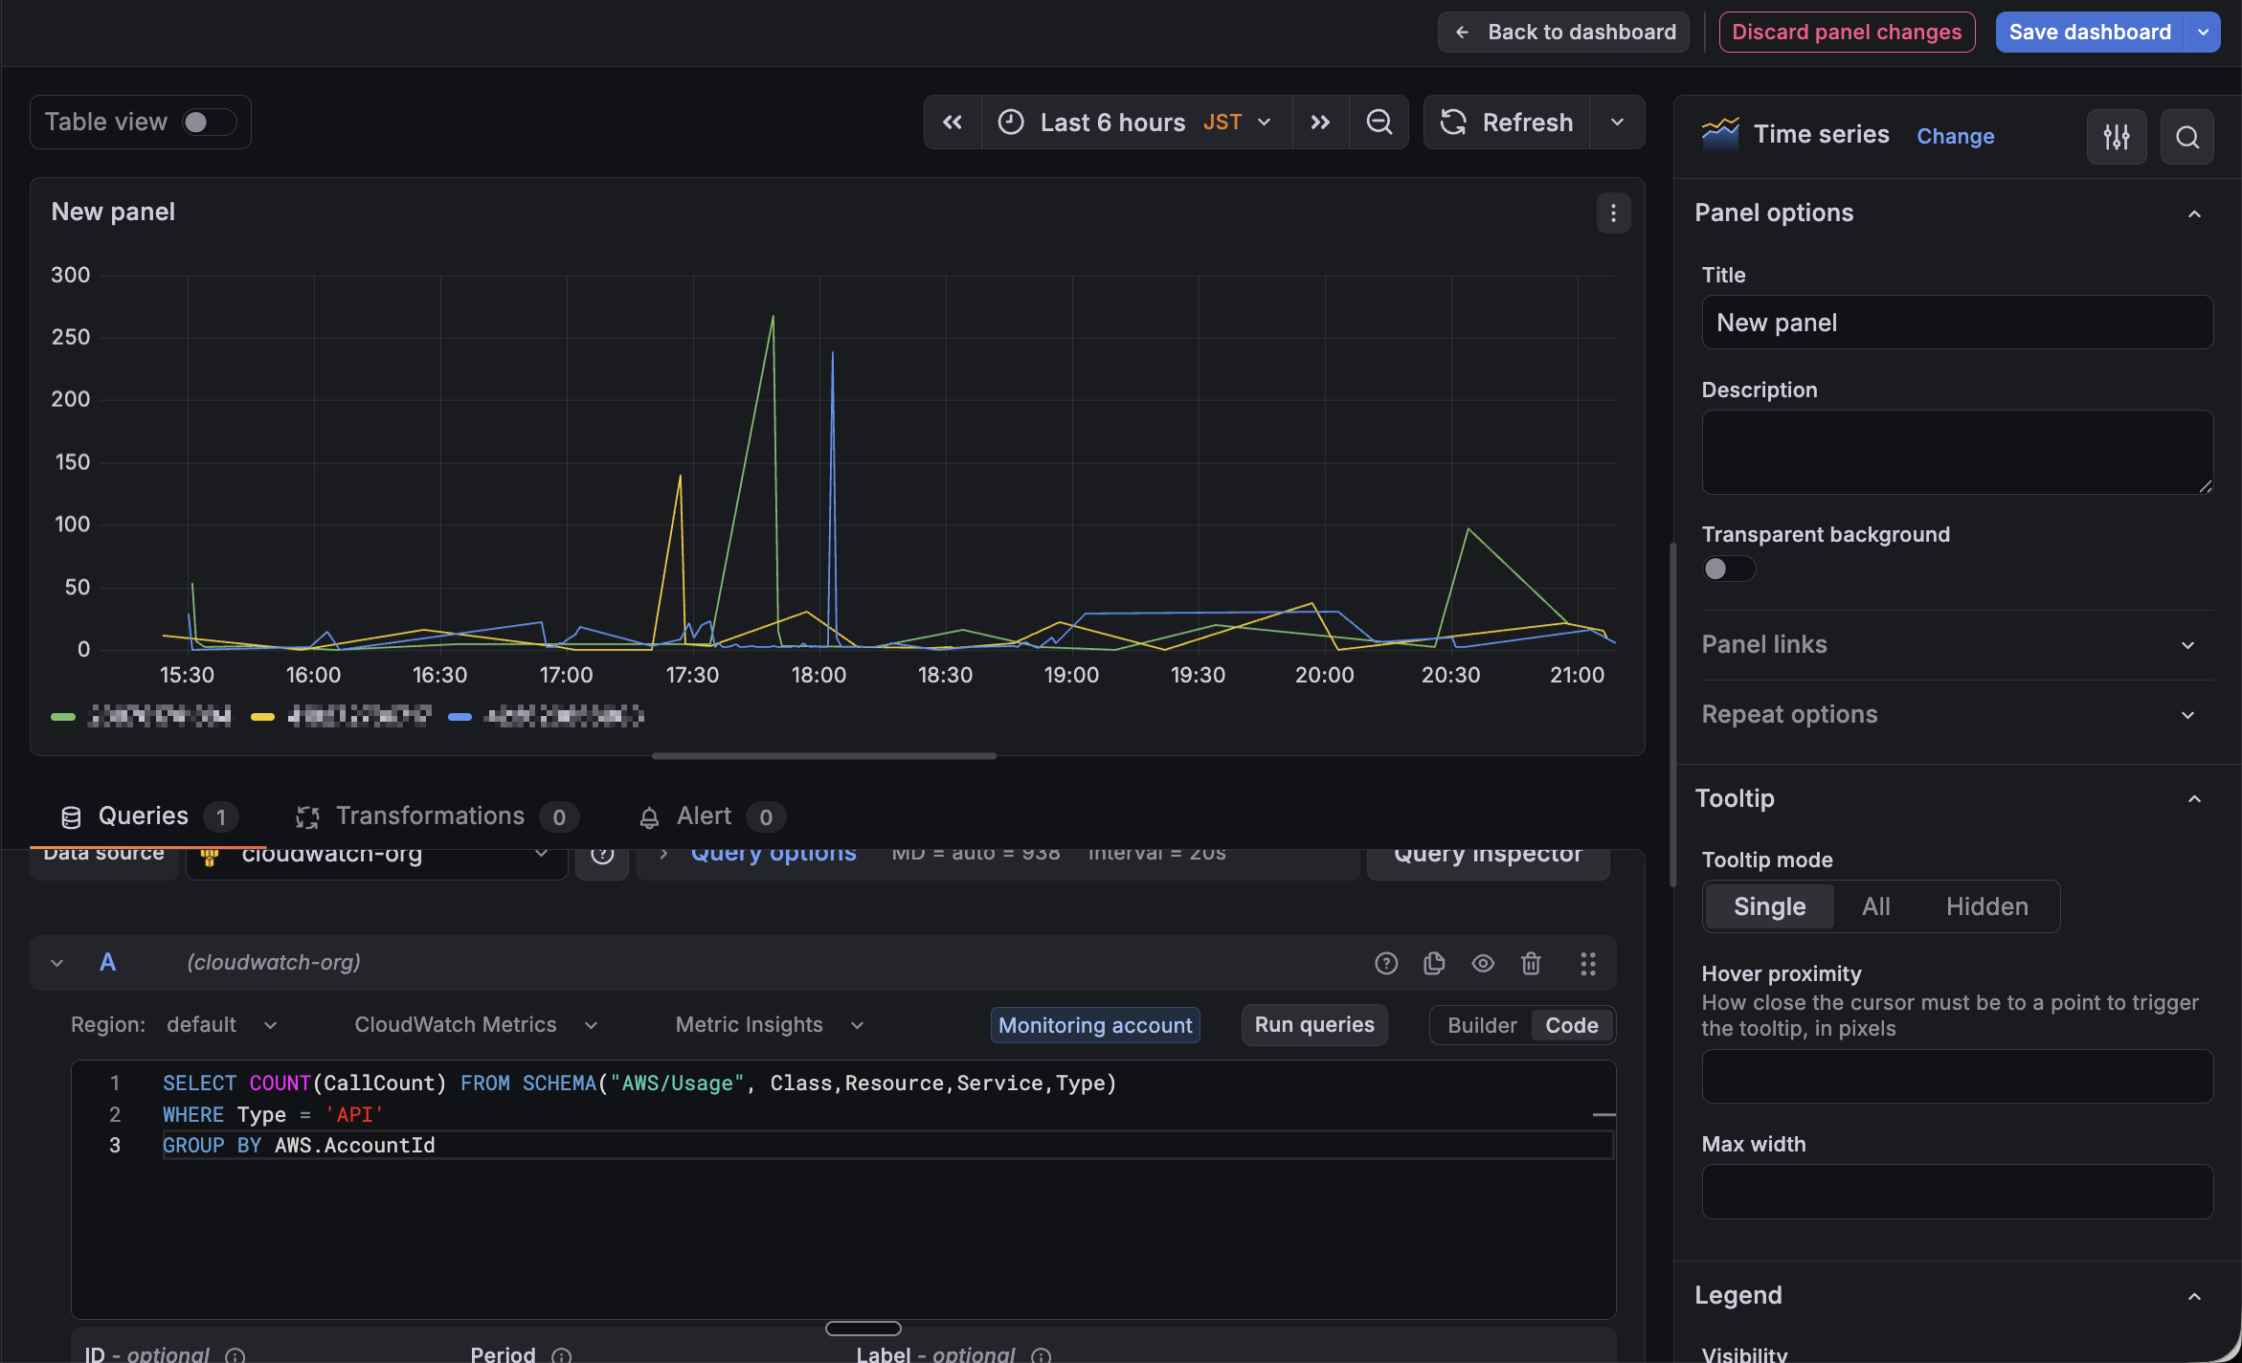
Task: Click the query A help icon
Action: (1385, 963)
